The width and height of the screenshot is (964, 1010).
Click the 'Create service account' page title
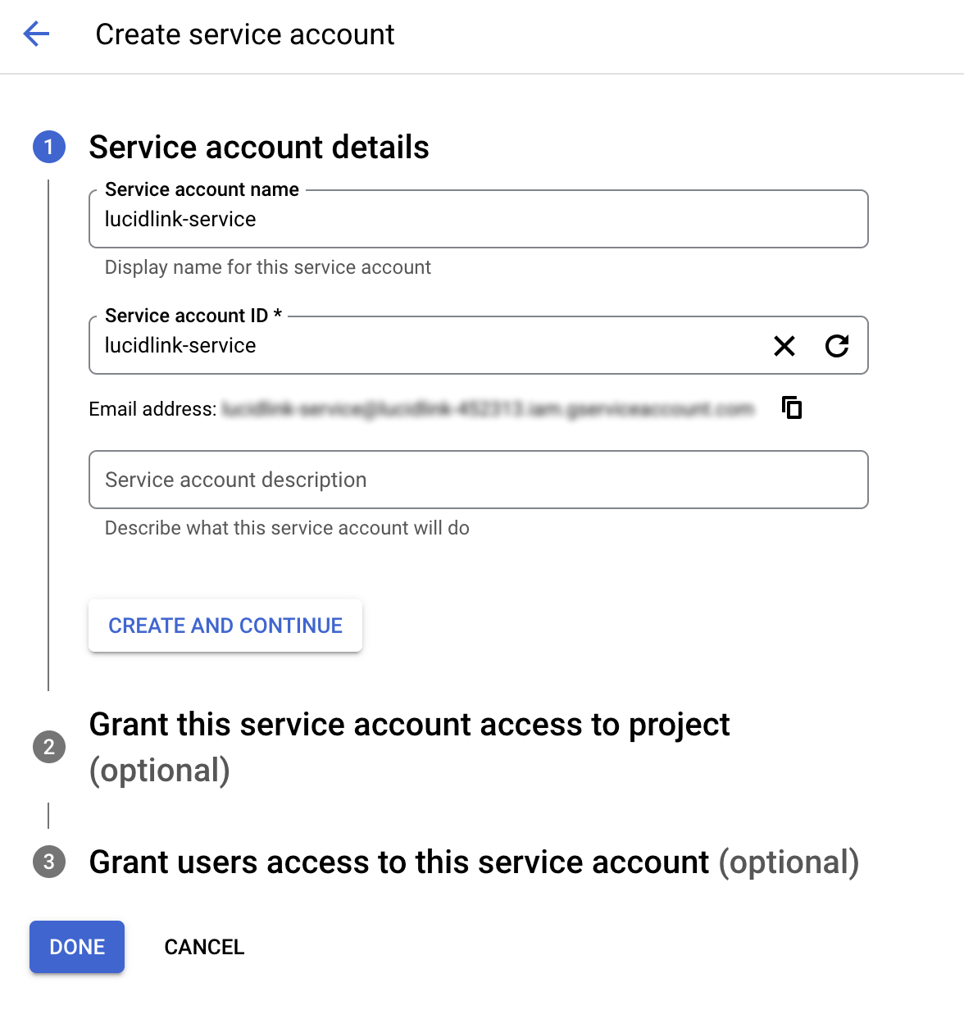[245, 34]
